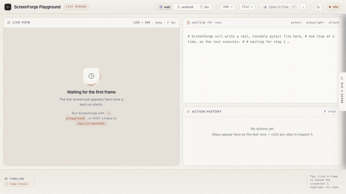Click "Waiting for the first frame" heading
Screen dimensions: 346x194
point(91,92)
